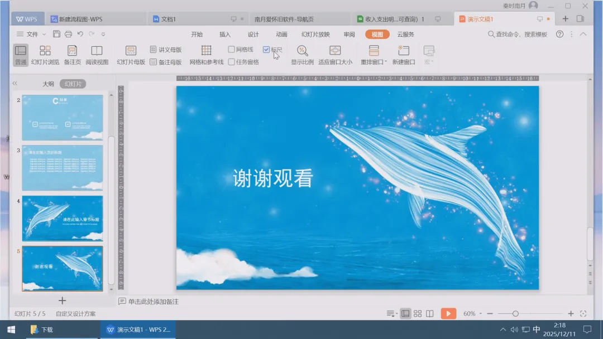The height and width of the screenshot is (339, 603).
Task: Click the zoom in plus button
Action: [571, 314]
